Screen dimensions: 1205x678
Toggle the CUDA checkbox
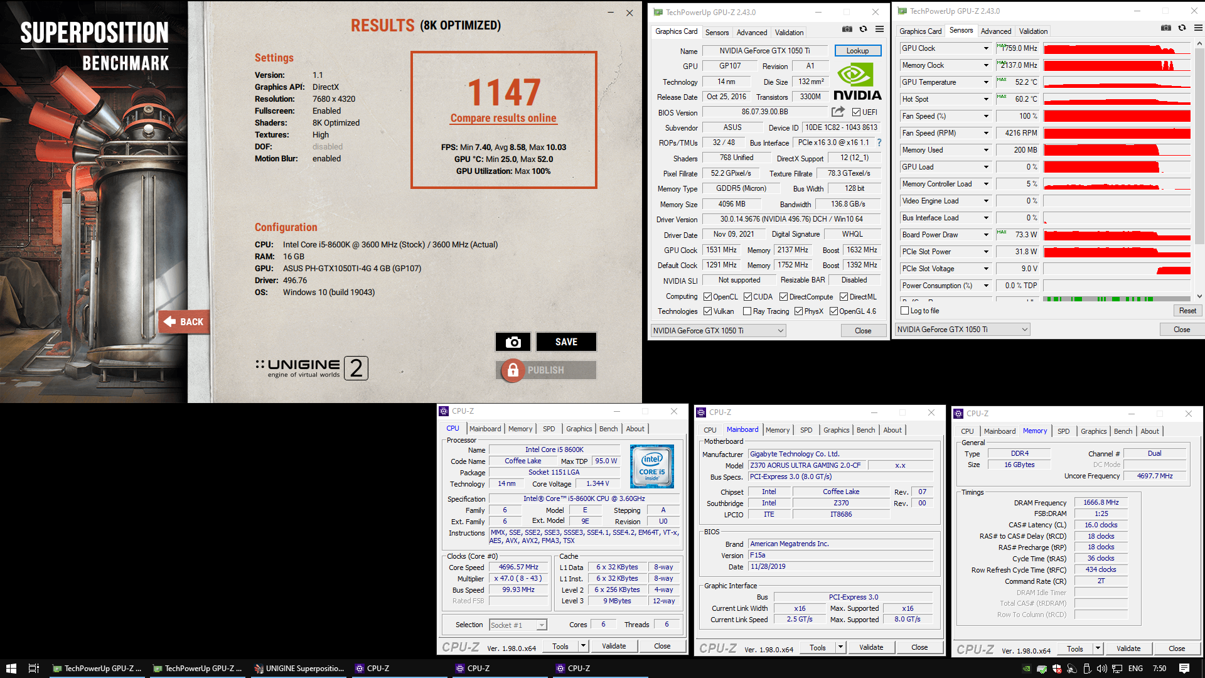747,297
